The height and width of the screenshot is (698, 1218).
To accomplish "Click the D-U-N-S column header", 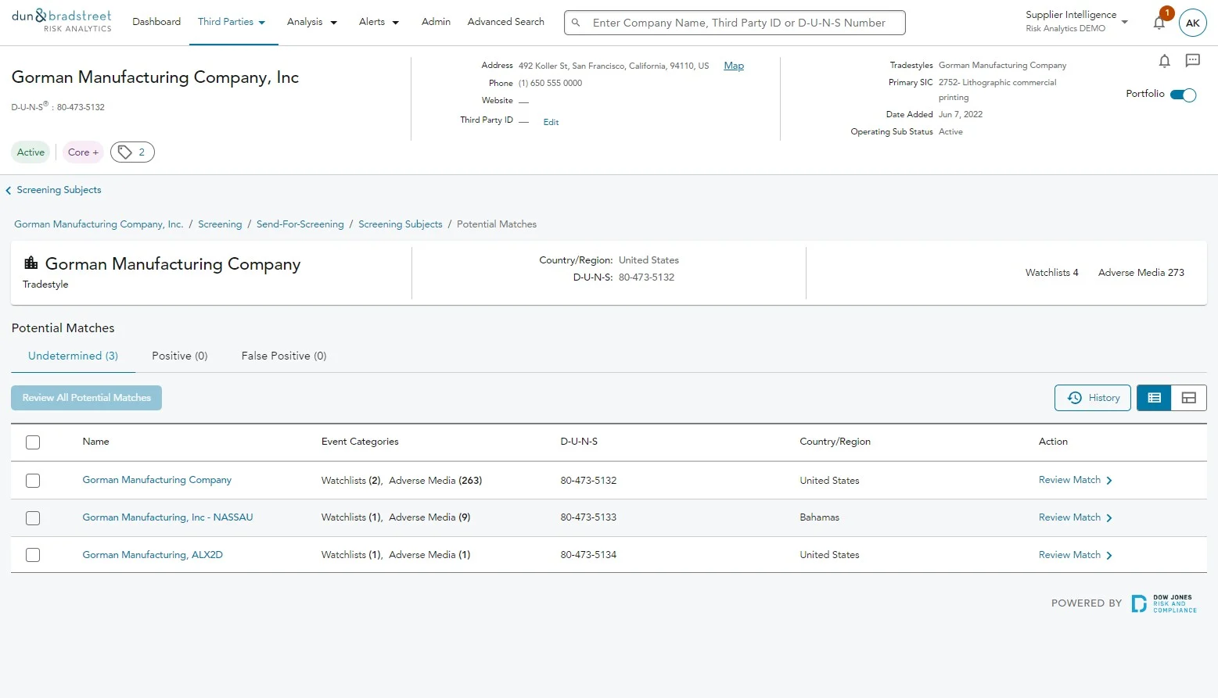I will tap(579, 442).
